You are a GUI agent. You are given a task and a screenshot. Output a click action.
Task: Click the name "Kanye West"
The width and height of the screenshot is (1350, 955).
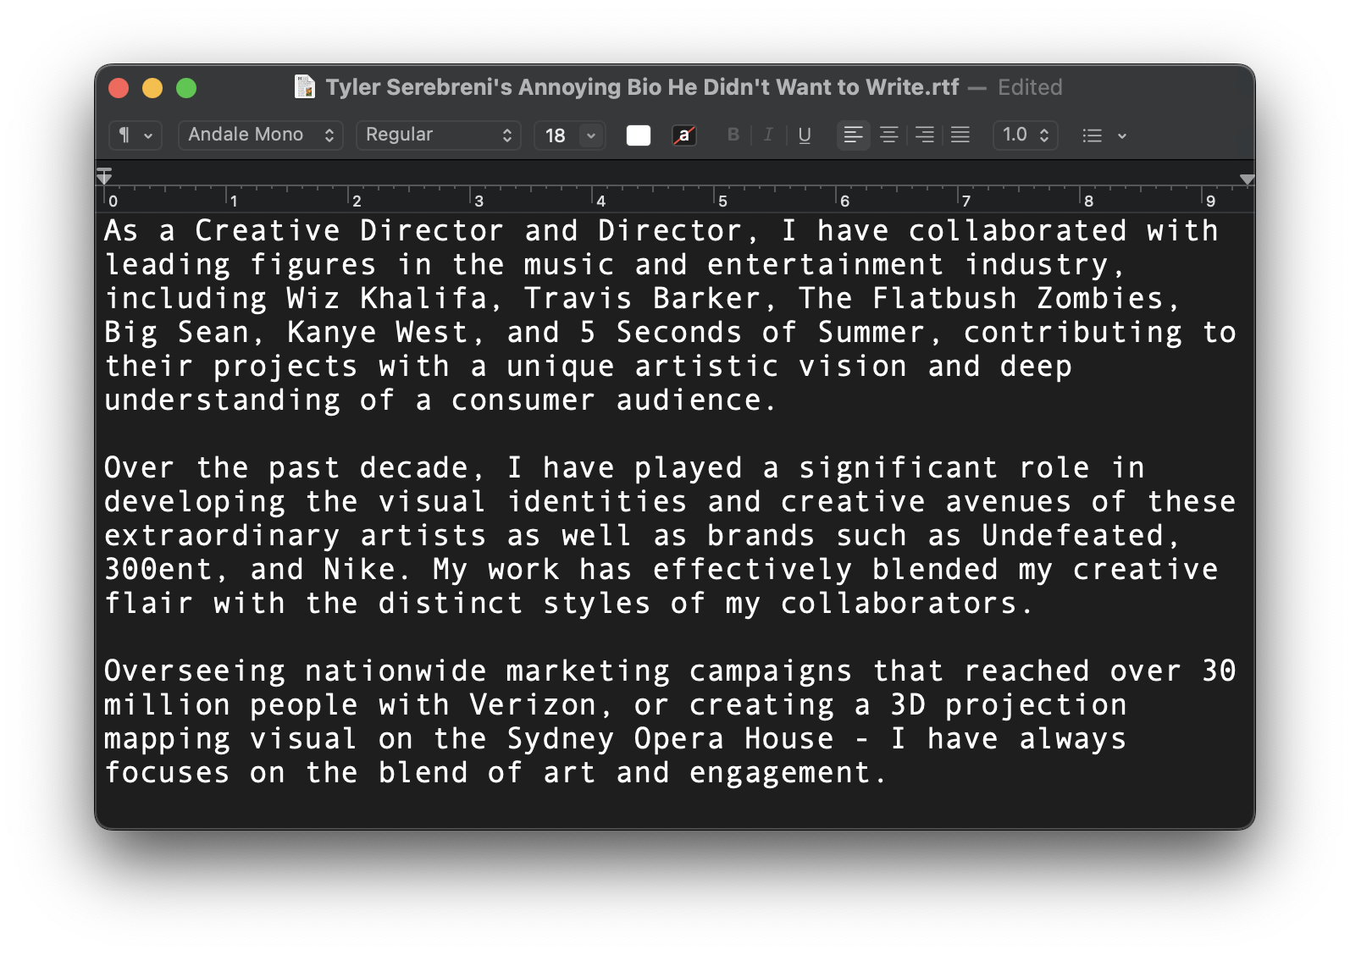tap(378, 333)
